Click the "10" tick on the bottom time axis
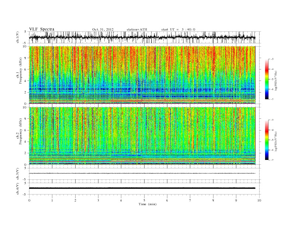 pyautogui.click(x=259, y=200)
